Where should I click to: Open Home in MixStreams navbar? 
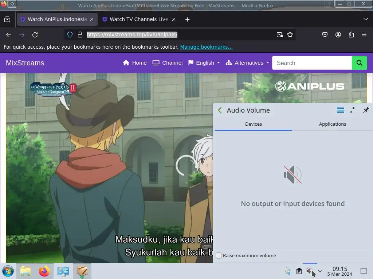tap(135, 63)
